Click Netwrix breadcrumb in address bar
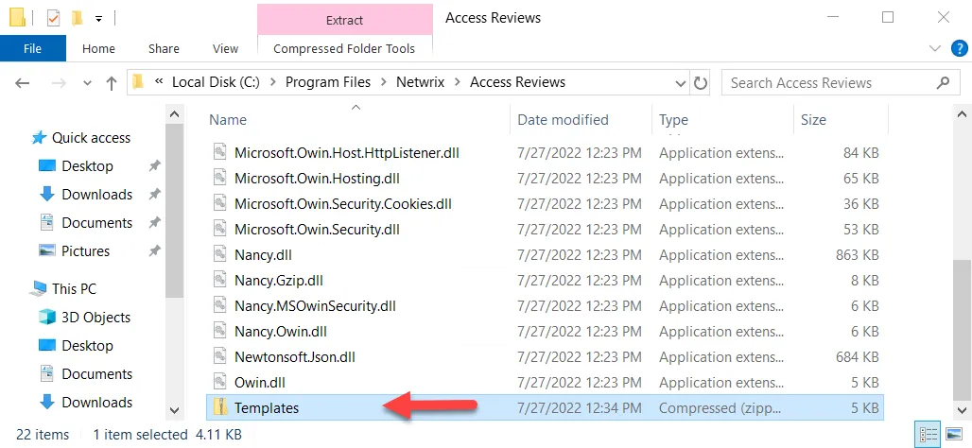 coord(421,82)
